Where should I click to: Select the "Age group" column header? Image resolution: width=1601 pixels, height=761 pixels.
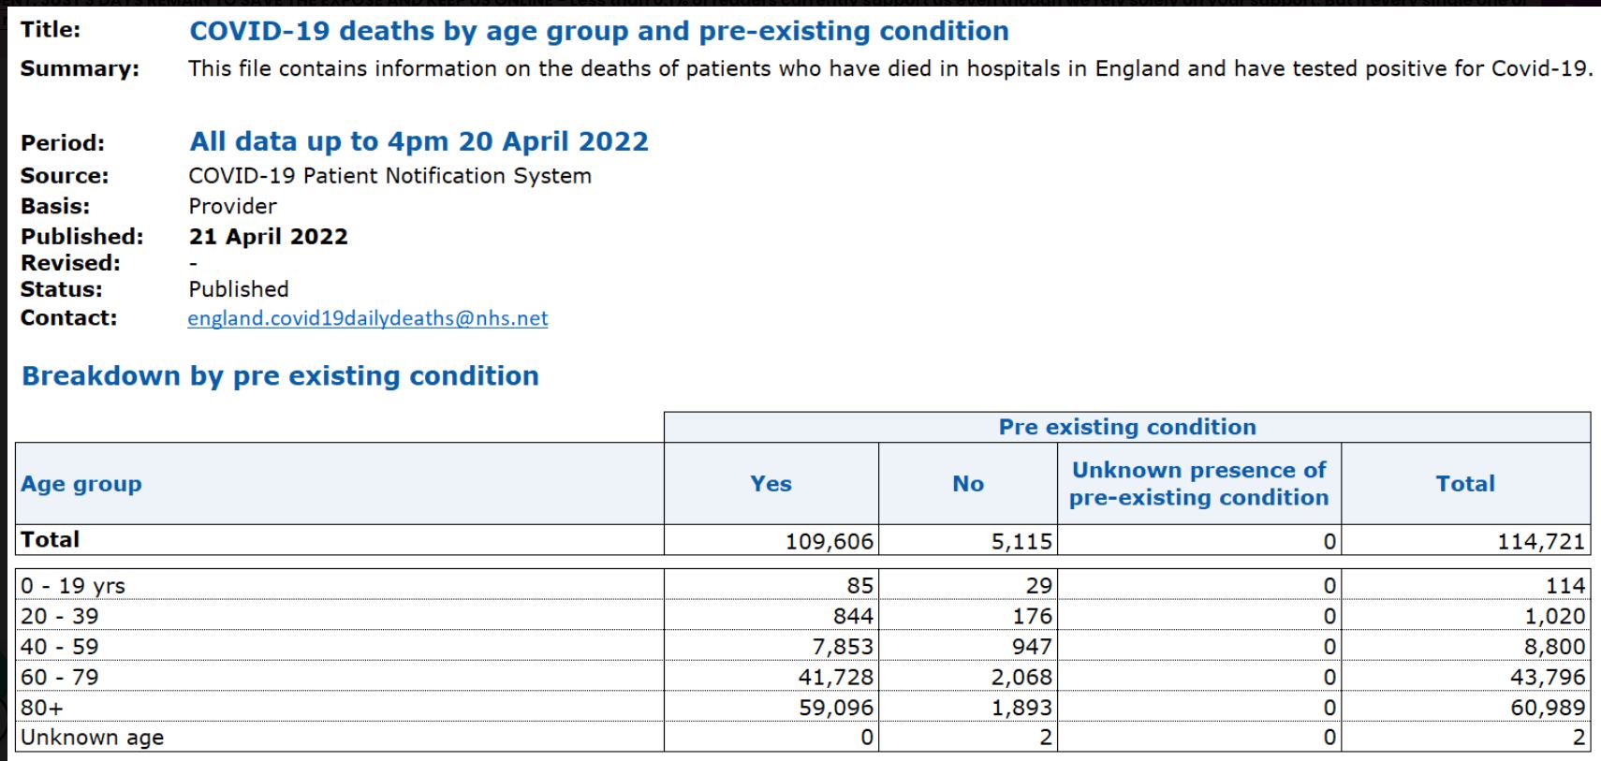(x=81, y=484)
